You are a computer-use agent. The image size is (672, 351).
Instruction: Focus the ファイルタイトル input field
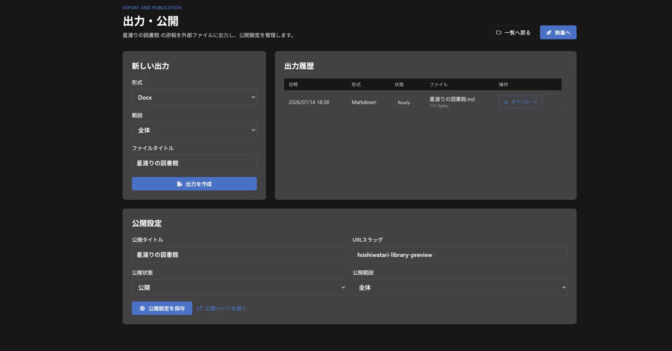(x=194, y=163)
